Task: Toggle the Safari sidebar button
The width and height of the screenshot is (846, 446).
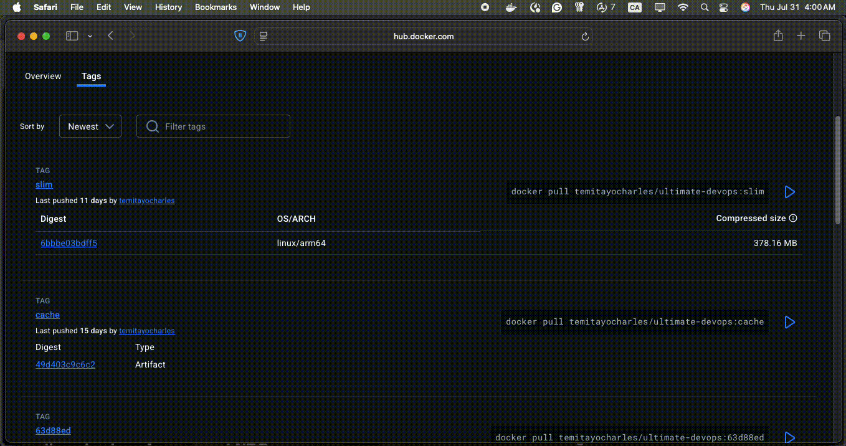Action: (x=72, y=36)
